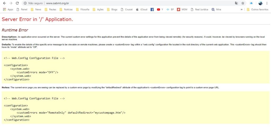271x130 pixels.
Task: Expand the hidden bookmarks chevron
Action: pyautogui.click(x=241, y=9)
